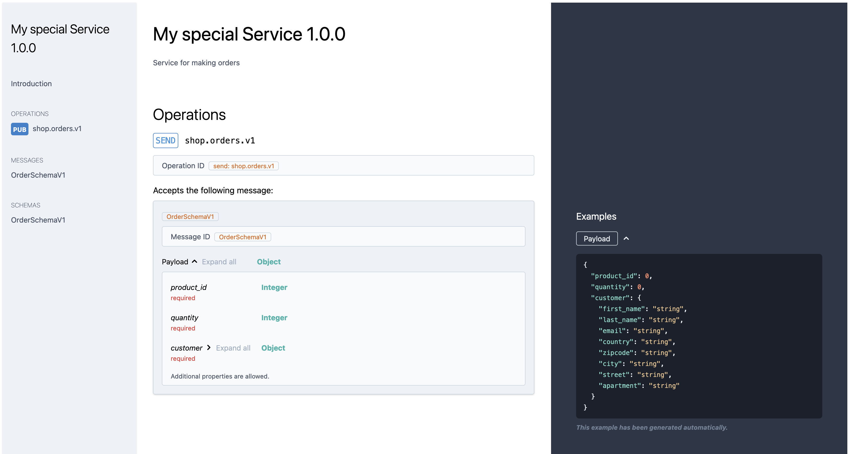
Task: Click the SEND operation icon
Action: coord(166,140)
